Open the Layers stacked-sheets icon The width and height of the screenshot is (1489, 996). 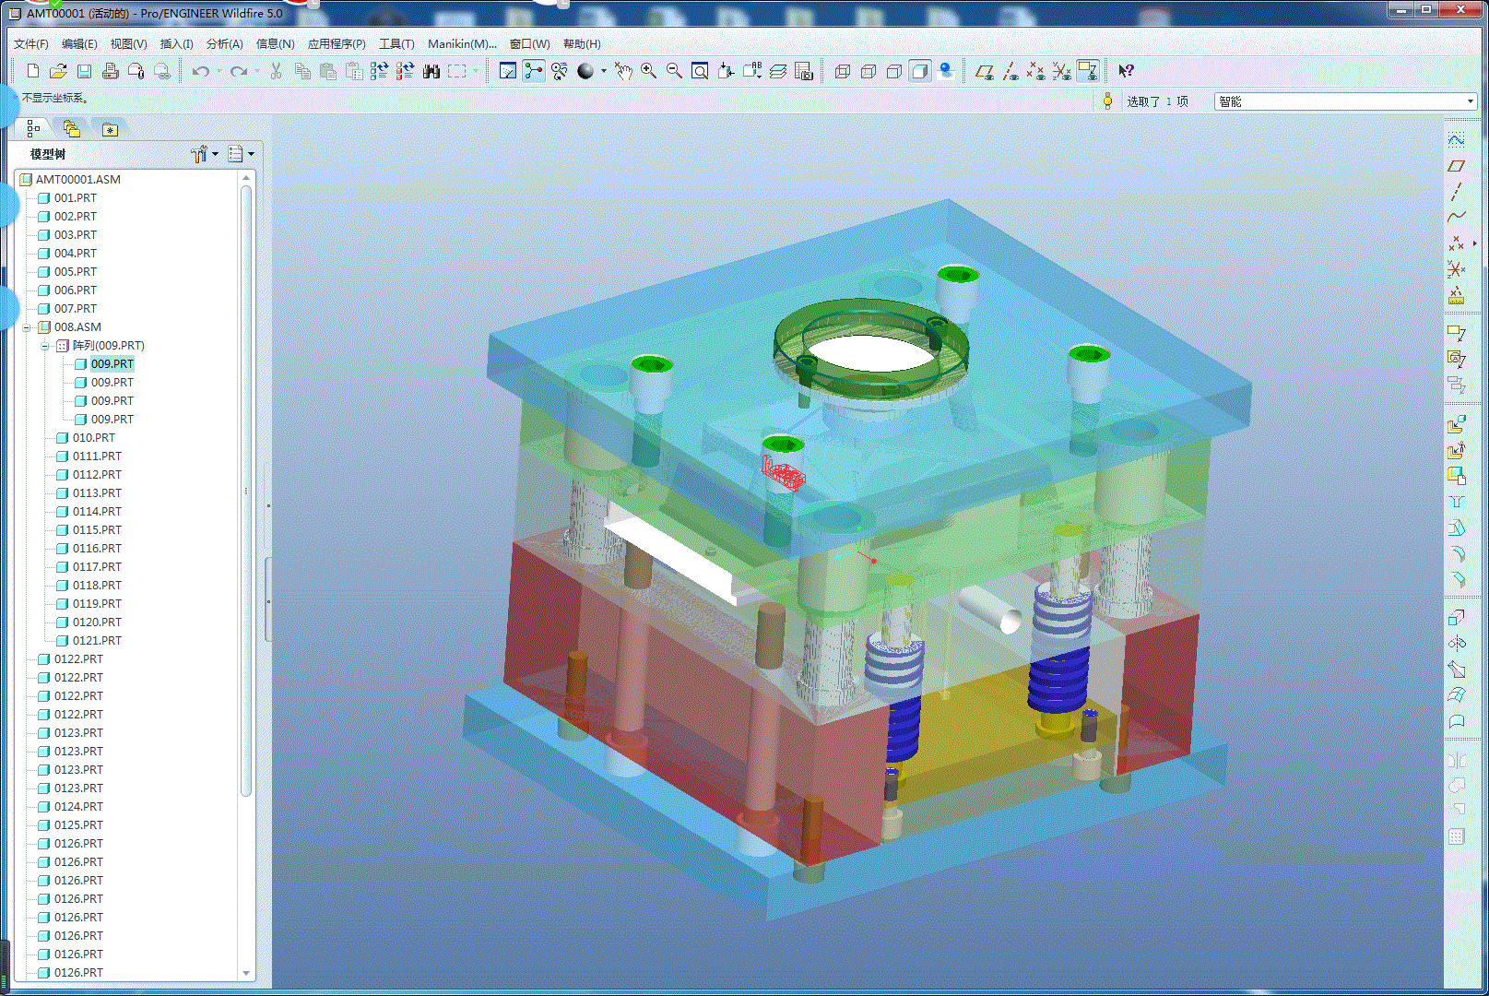tap(778, 71)
